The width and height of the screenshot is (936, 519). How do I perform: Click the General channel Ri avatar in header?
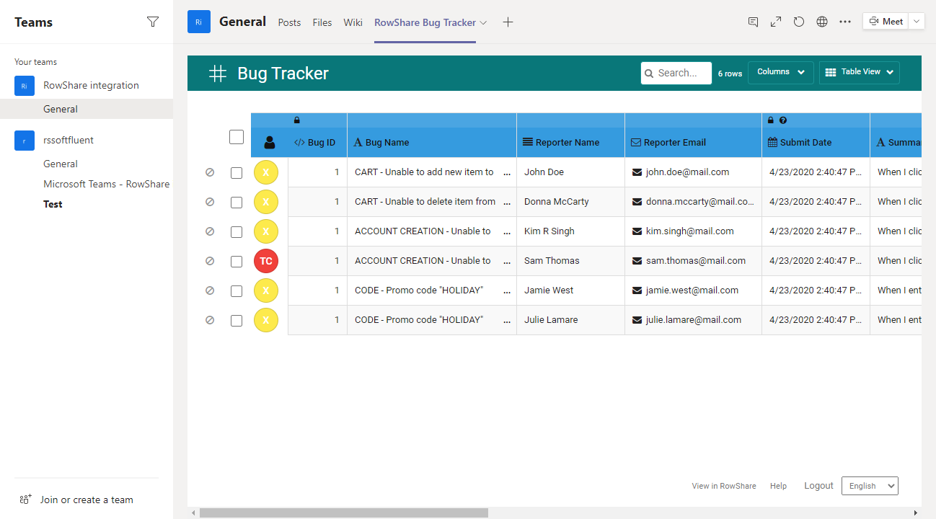pyautogui.click(x=199, y=22)
